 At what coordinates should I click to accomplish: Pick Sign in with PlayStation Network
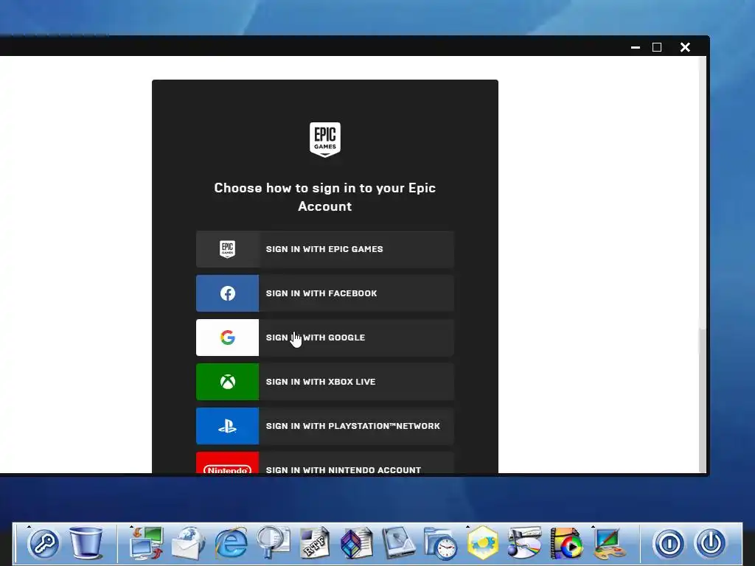[325, 426]
